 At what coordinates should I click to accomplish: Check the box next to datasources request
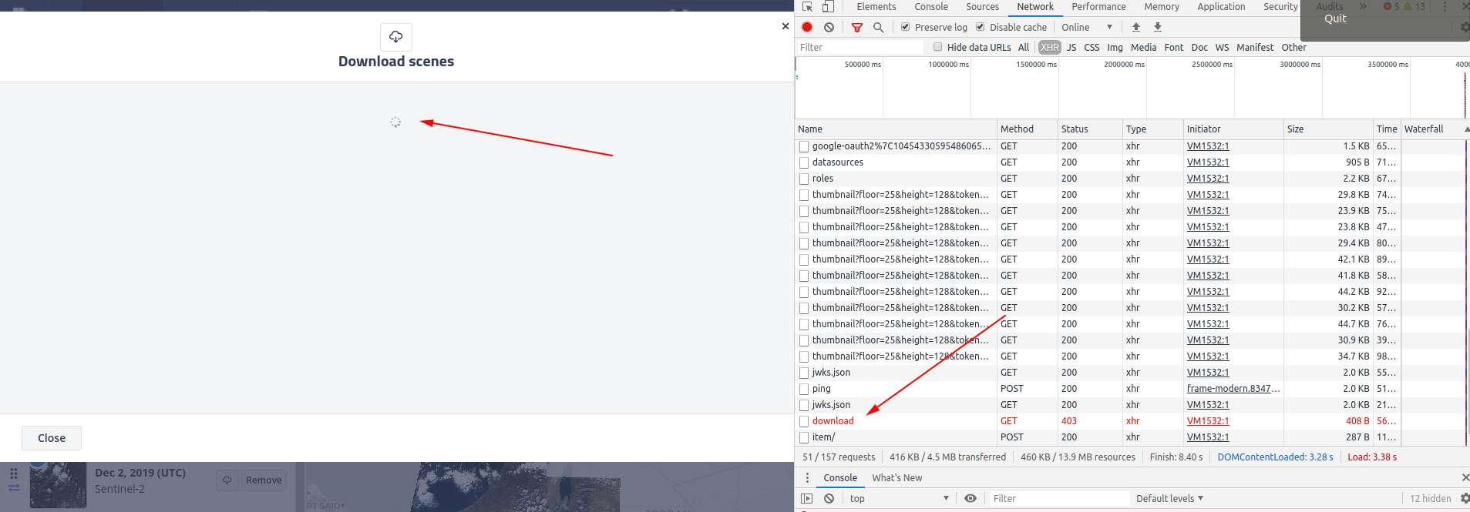804,162
